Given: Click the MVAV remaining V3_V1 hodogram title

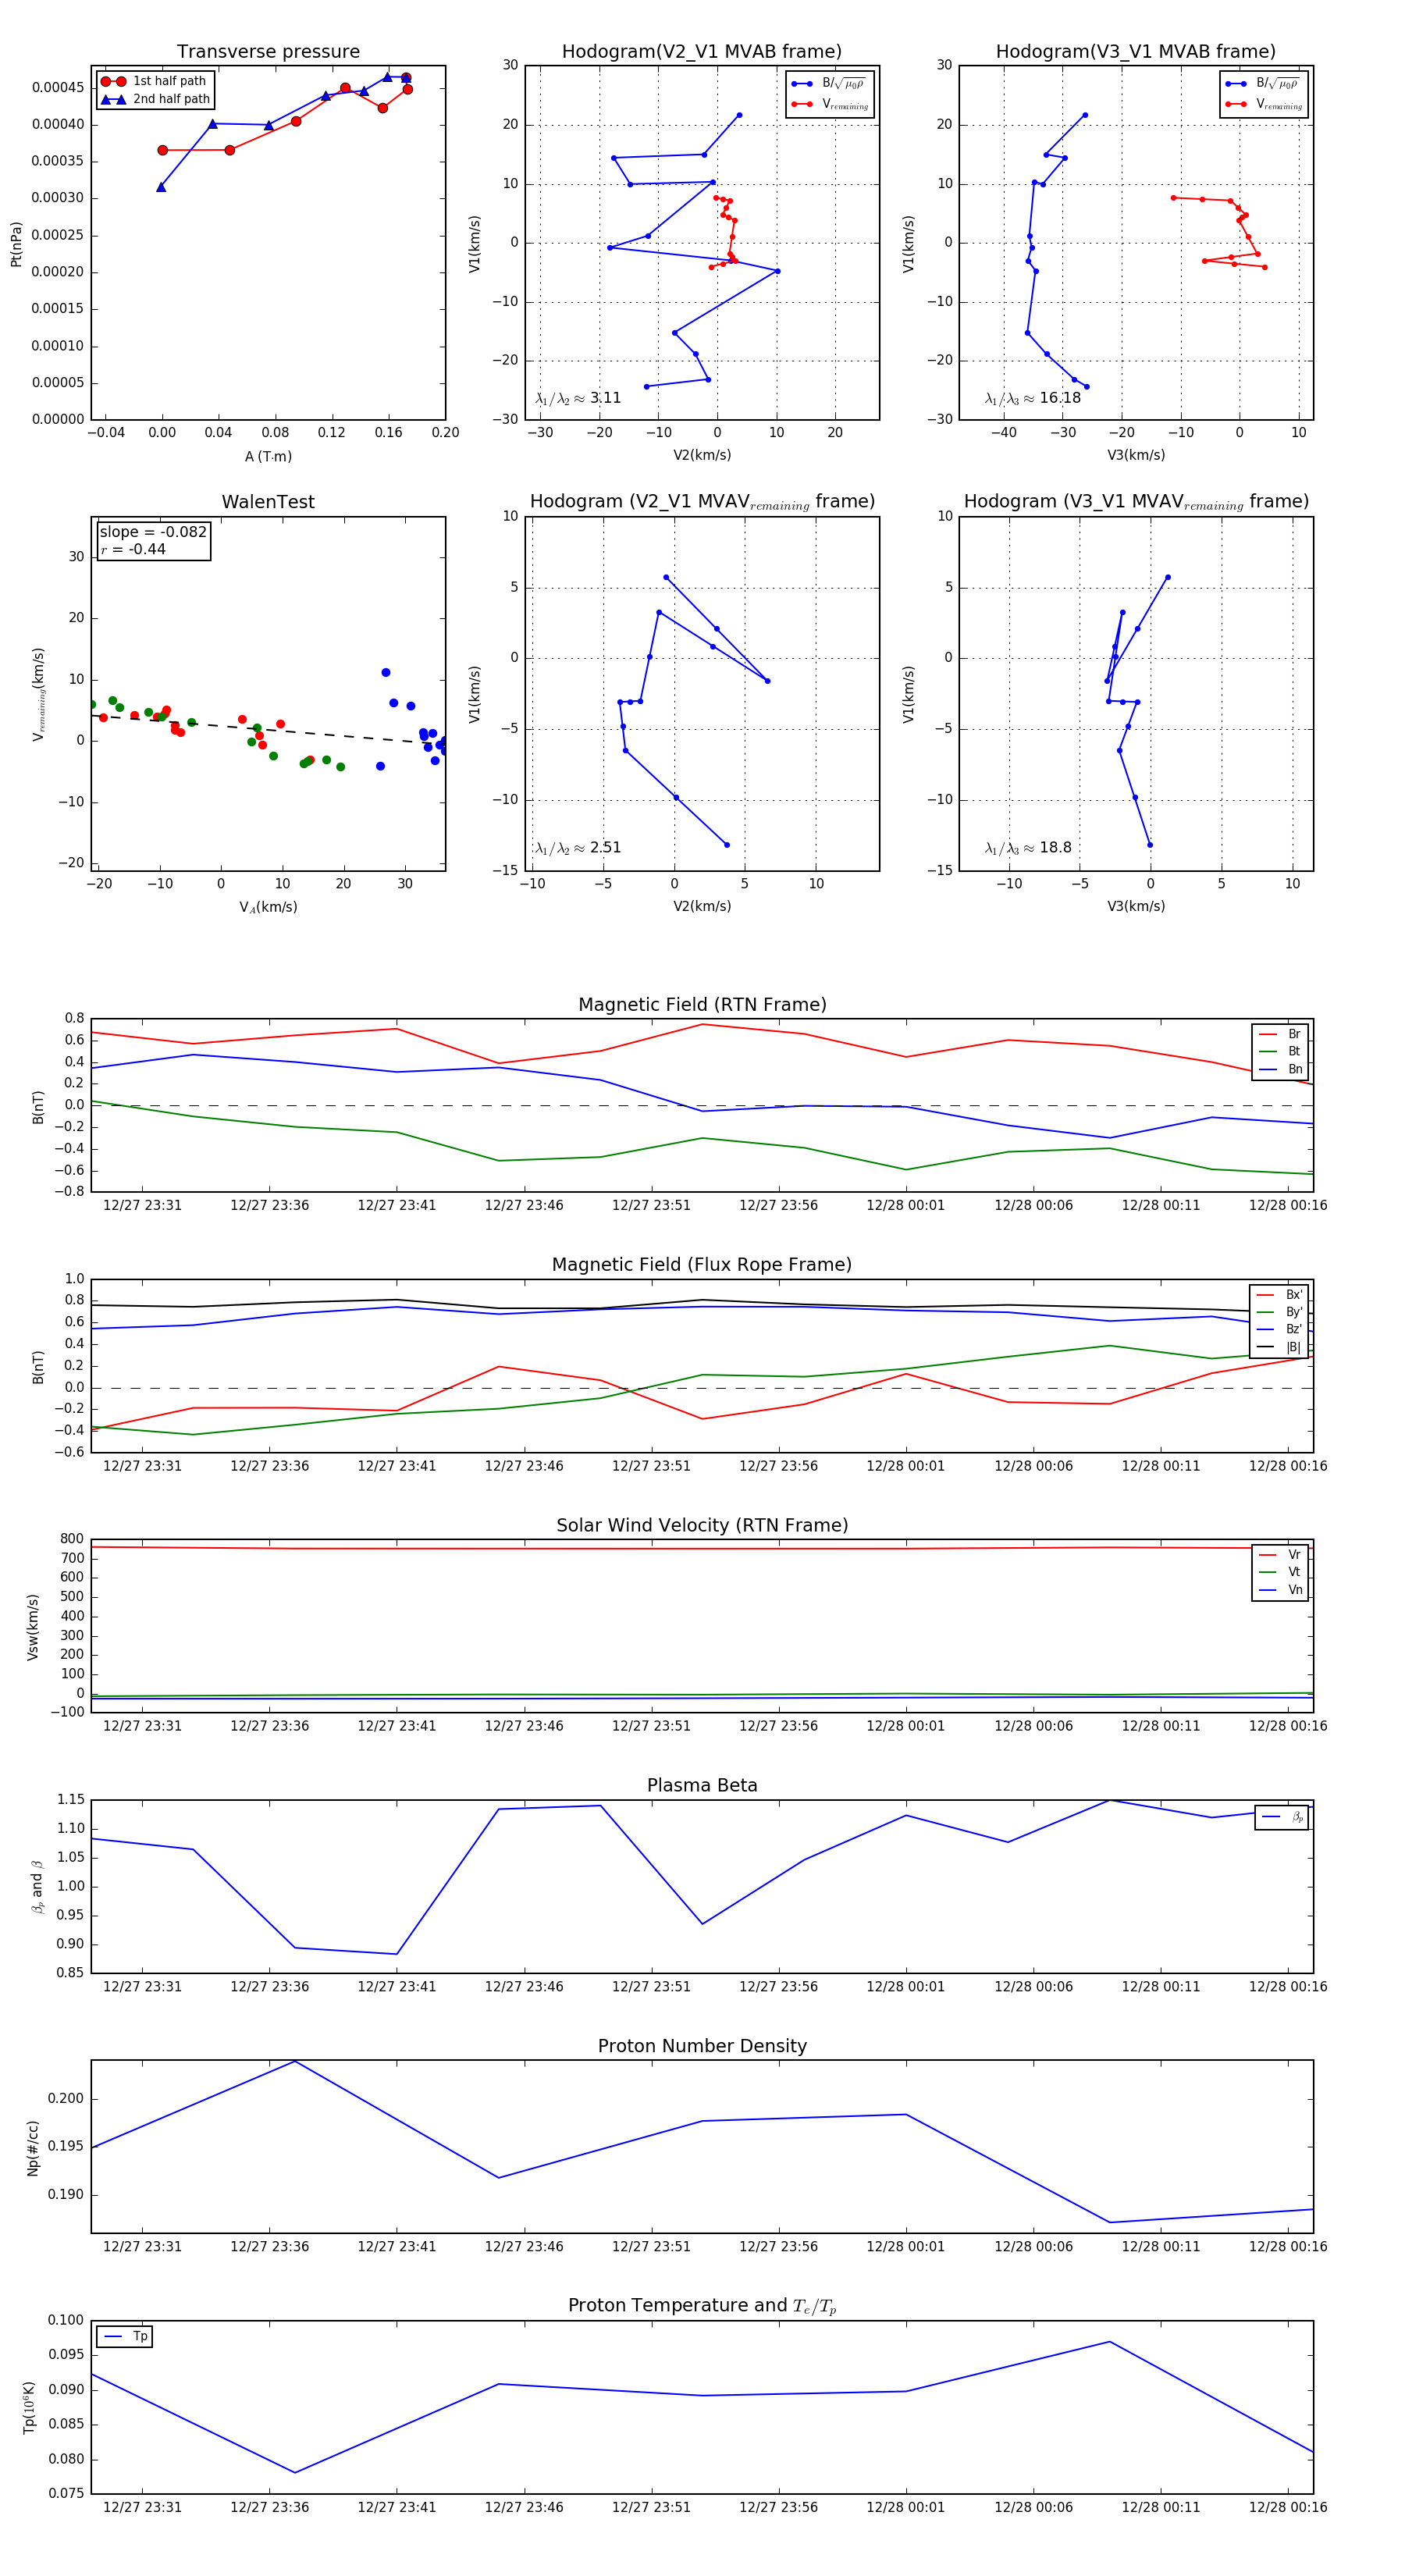Looking at the screenshot, I should click(1136, 502).
